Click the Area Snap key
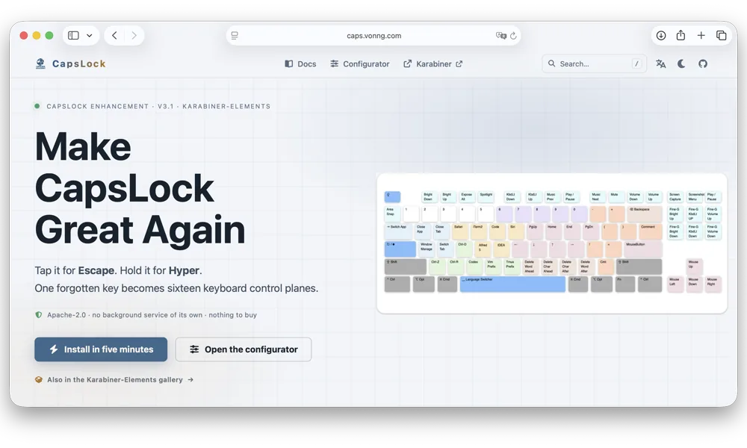 click(392, 214)
